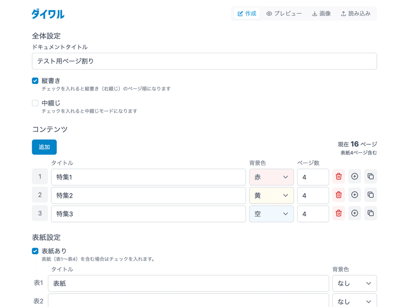The height and width of the screenshot is (307, 409).
Task: Select the 画像 download tab
Action: [322, 14]
